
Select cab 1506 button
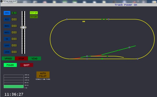point(7,52)
